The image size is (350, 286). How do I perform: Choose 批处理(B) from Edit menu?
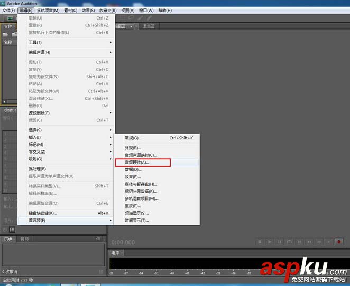[66, 169]
